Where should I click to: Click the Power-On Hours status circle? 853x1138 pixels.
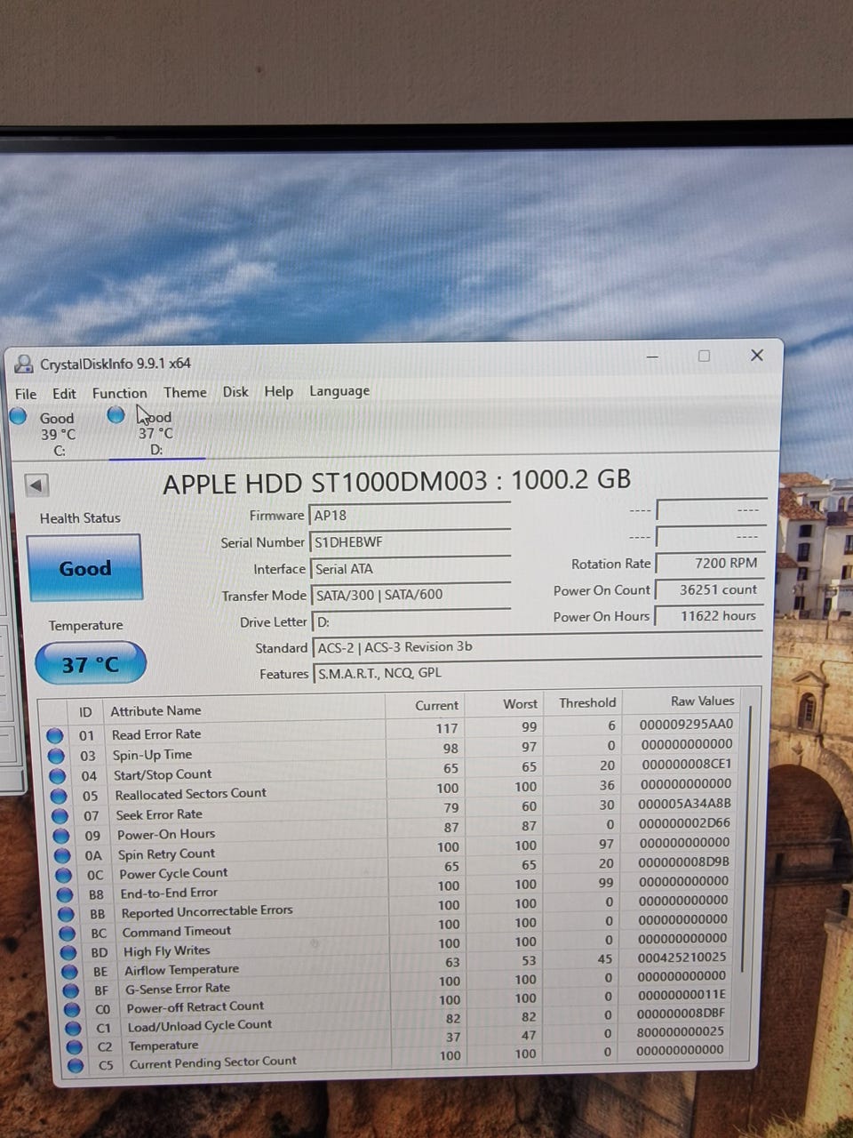pos(61,836)
